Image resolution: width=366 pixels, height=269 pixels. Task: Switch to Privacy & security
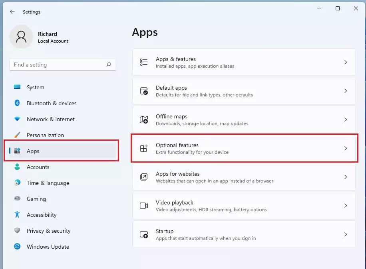coord(48,231)
